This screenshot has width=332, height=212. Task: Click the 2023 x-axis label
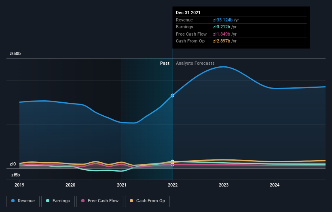coord(224,185)
